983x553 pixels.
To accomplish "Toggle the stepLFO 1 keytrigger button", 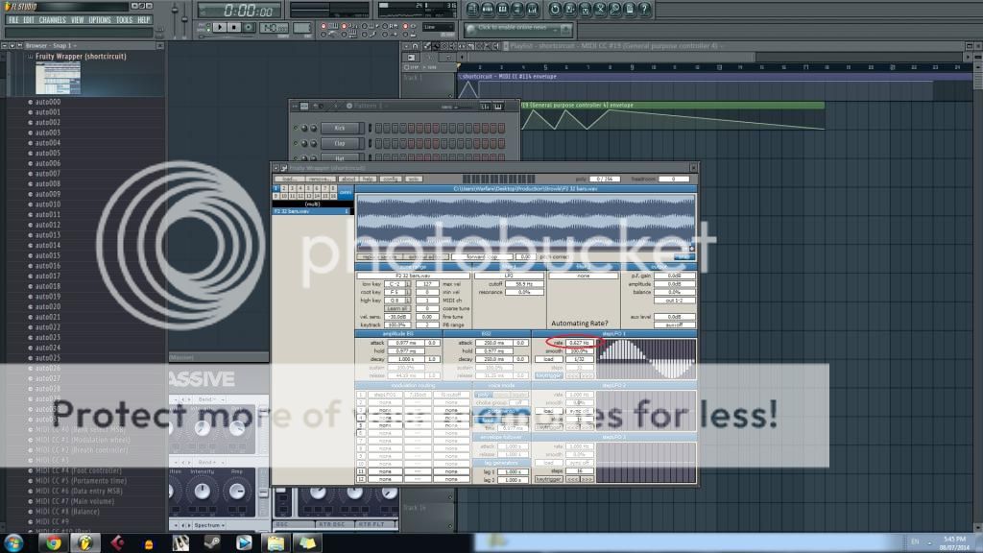I will click(548, 375).
